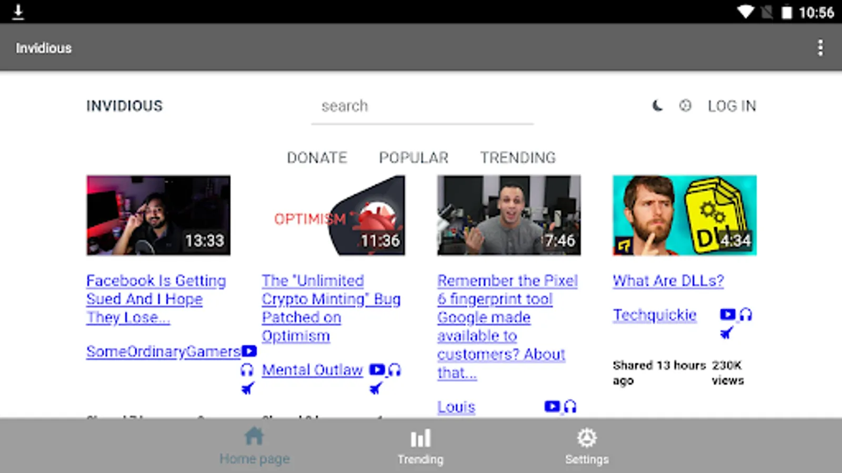
Task: Open "Remember the Pixel 6 fingerprint tool" title link
Action: coord(507,326)
